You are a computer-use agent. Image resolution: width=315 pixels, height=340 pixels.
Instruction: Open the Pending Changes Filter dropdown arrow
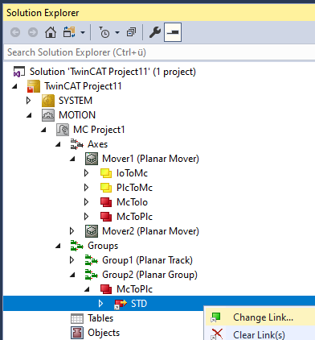point(117,33)
